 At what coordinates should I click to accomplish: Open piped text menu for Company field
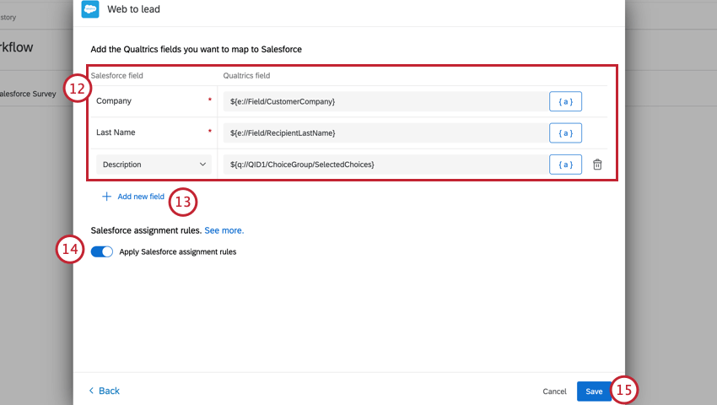(565, 101)
